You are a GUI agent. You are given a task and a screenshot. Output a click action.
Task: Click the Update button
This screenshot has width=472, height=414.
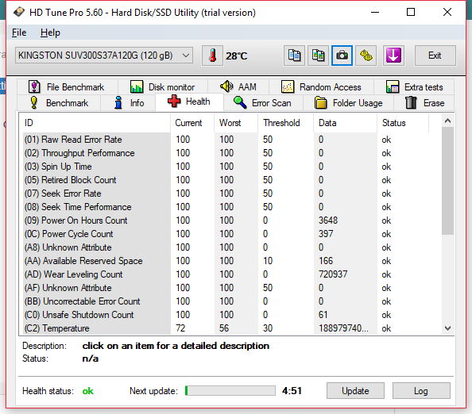pos(355,390)
